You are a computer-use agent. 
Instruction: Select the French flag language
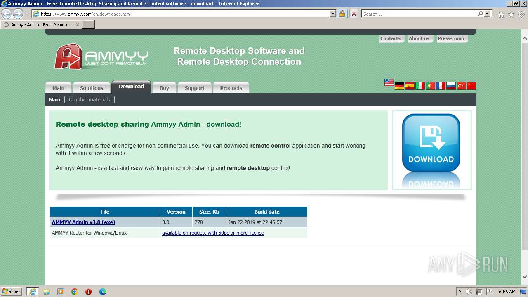(x=441, y=86)
